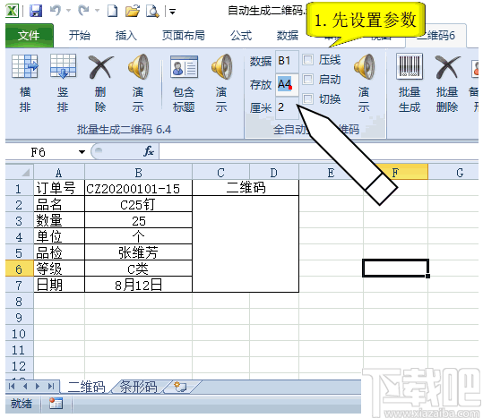The width and height of the screenshot is (483, 418).
Task: Save the workbook using the floppy icon
Action: click(x=36, y=11)
